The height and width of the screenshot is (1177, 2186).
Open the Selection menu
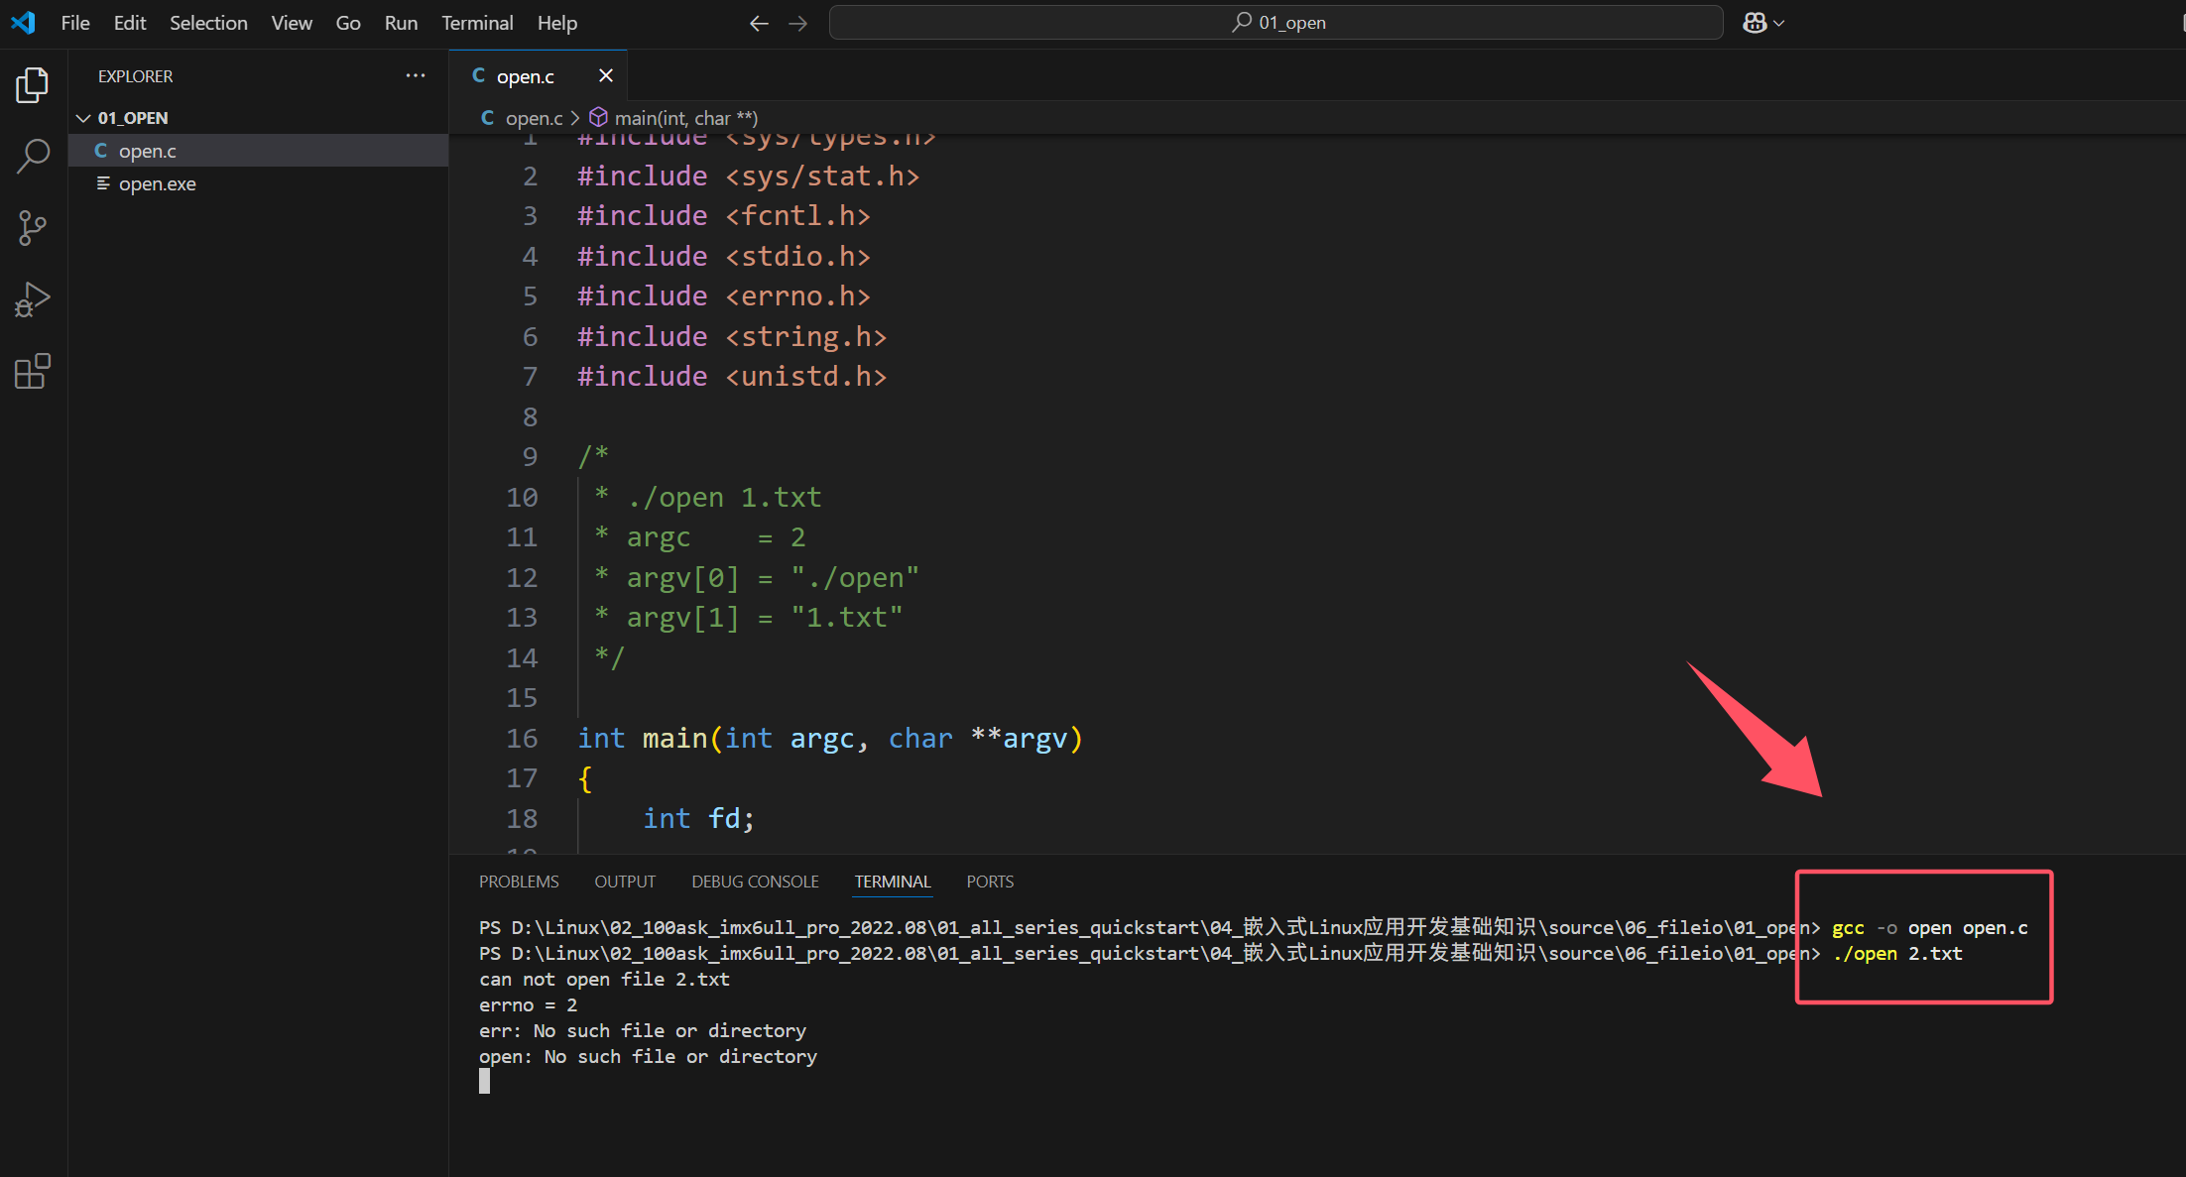click(x=208, y=23)
